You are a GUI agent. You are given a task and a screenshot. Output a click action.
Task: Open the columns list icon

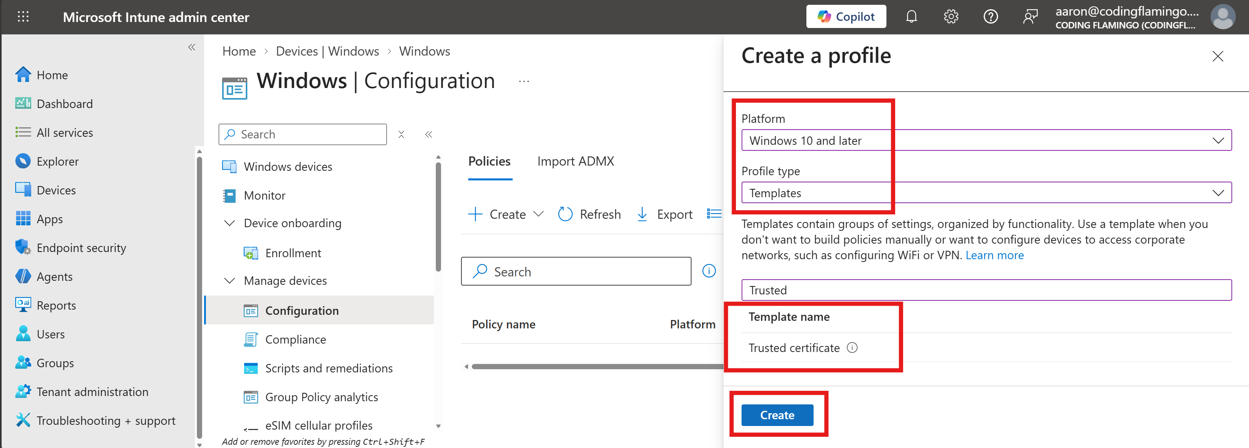(714, 214)
